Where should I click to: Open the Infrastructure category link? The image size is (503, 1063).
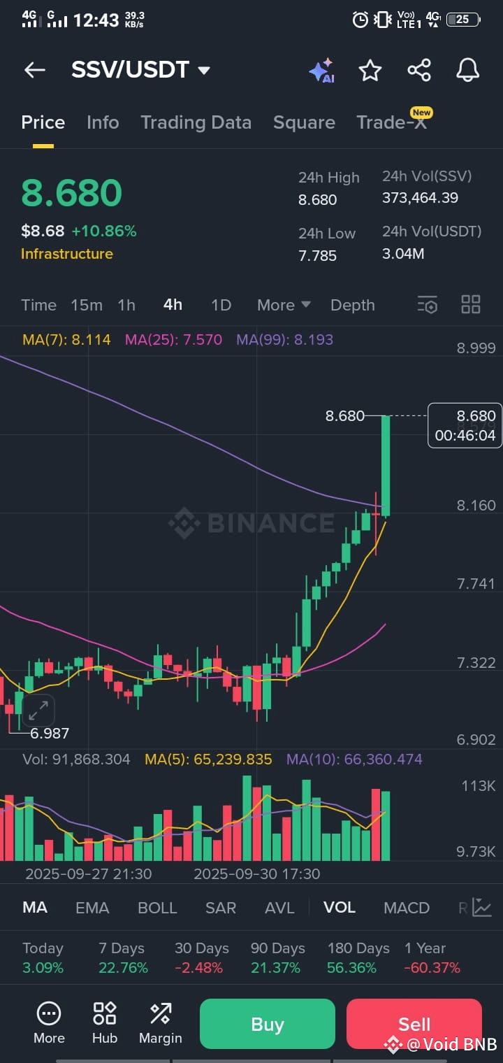pos(67,254)
